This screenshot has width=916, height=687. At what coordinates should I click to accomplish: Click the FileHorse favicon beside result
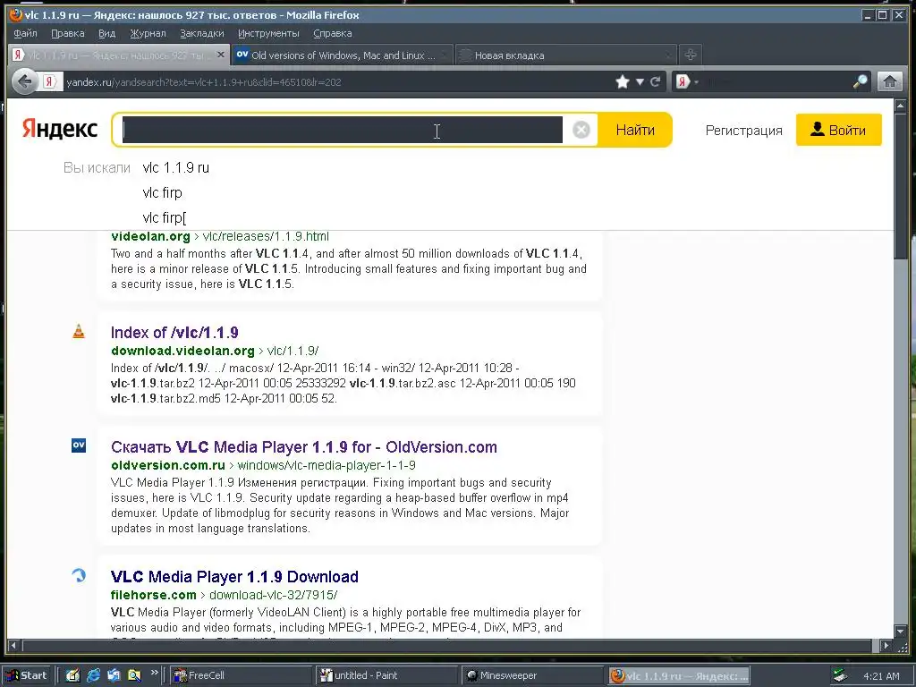click(79, 575)
